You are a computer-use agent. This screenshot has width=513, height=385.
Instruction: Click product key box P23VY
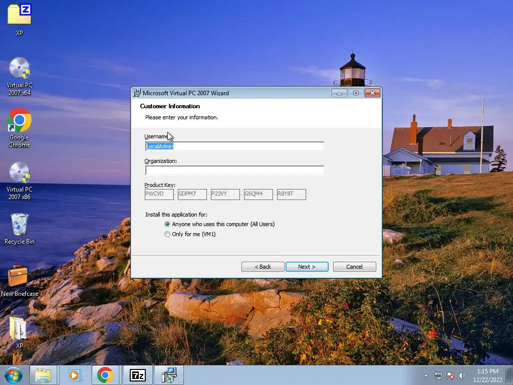pyautogui.click(x=225, y=194)
